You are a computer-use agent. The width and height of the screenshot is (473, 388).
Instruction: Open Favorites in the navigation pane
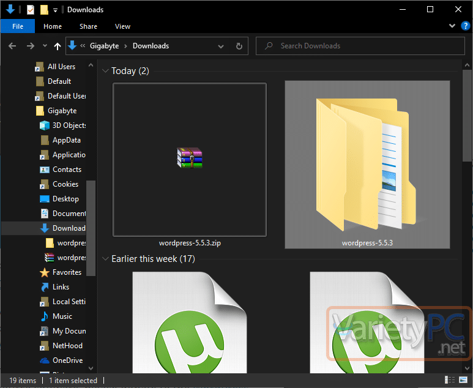coord(67,272)
